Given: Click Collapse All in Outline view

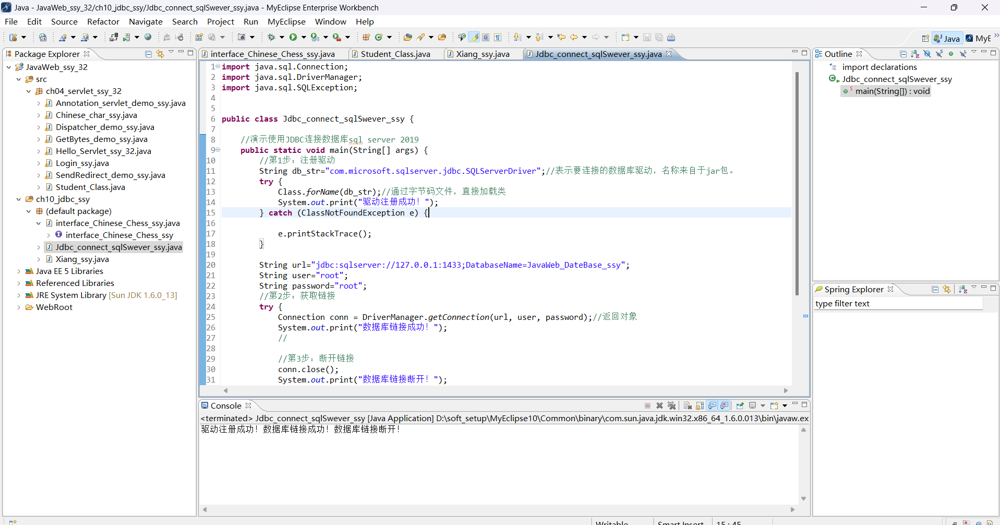Looking at the screenshot, I should (x=903, y=54).
